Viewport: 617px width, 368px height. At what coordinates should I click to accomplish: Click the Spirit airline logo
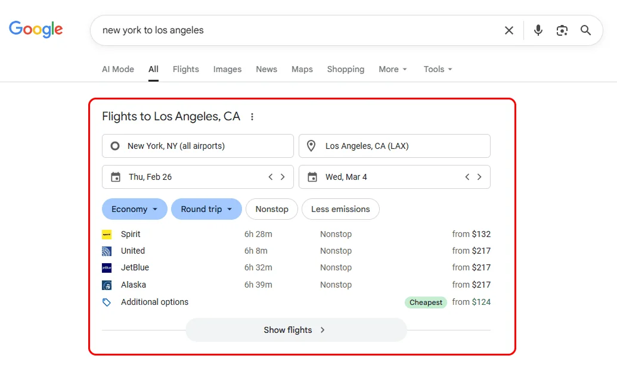point(108,234)
